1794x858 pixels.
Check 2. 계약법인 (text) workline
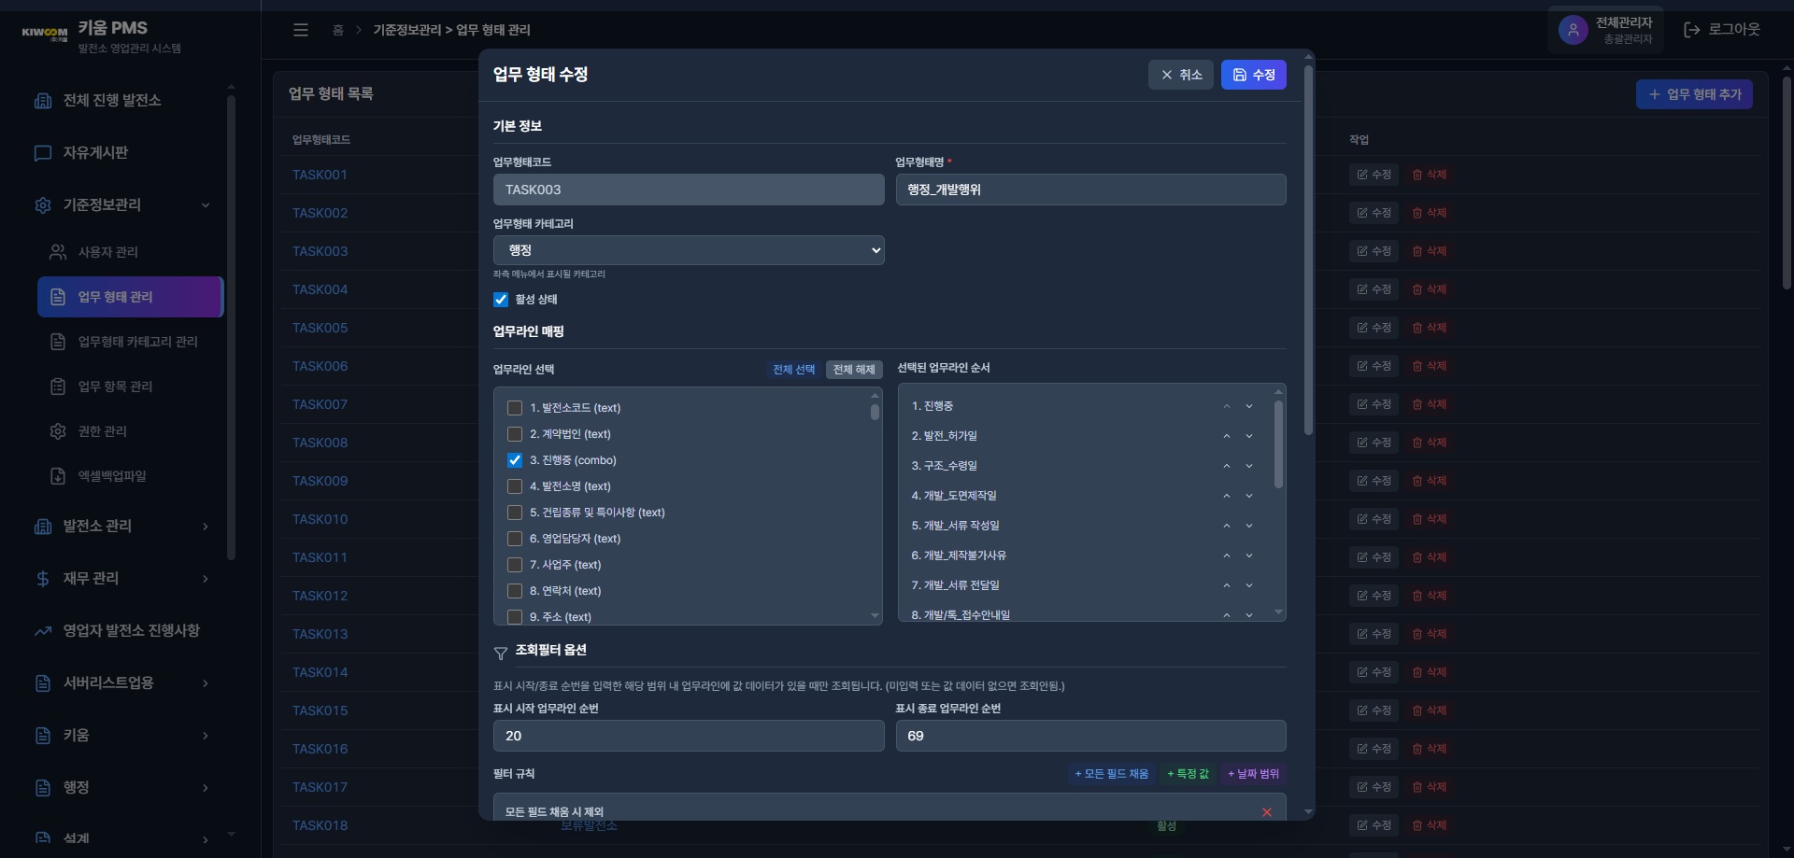(515, 434)
